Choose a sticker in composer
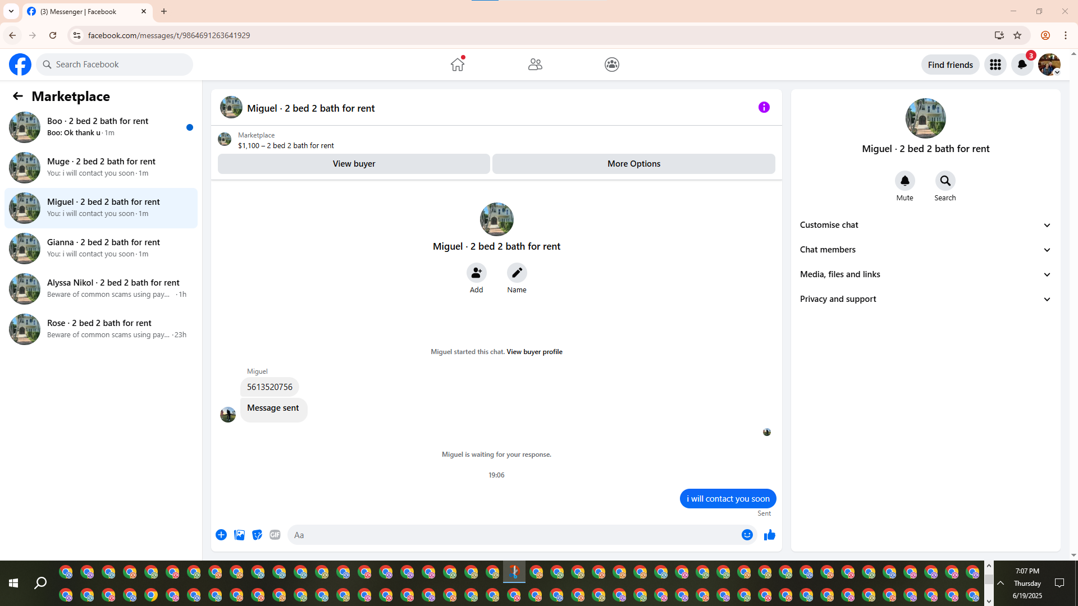The width and height of the screenshot is (1078, 606). (257, 535)
